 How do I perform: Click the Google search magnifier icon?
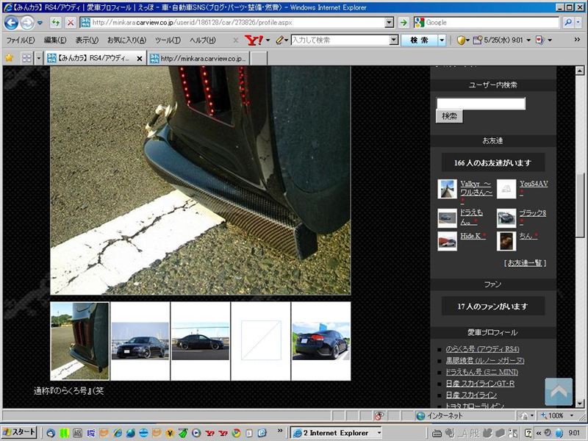coord(568,23)
